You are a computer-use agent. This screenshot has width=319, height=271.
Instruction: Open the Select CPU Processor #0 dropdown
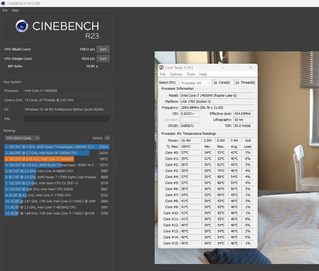(x=196, y=83)
